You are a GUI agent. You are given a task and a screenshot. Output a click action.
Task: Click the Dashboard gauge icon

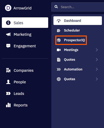(59, 21)
